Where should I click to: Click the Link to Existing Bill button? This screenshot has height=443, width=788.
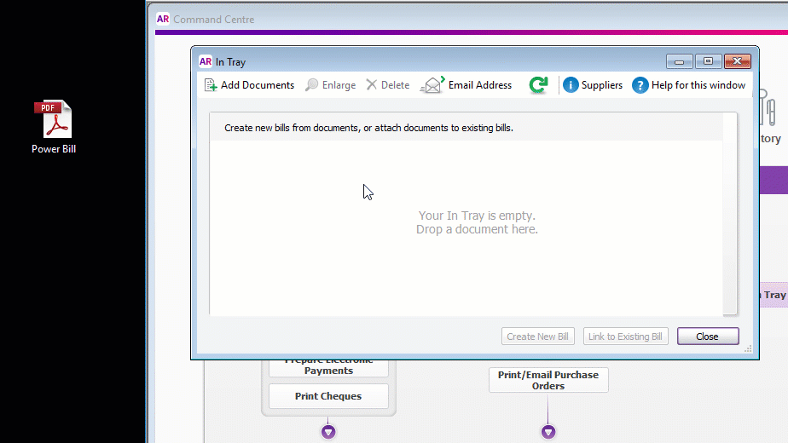click(625, 337)
